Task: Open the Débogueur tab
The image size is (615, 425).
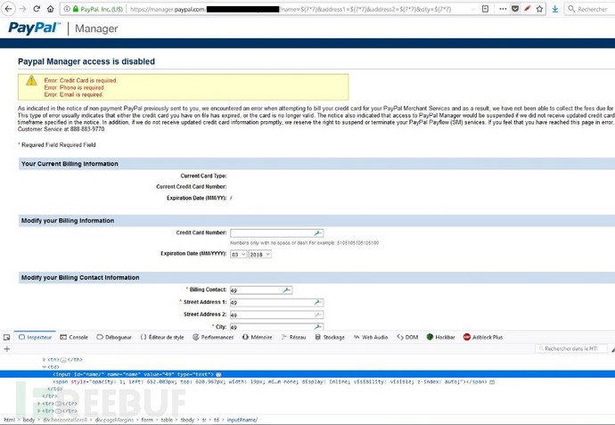Action: 114,337
